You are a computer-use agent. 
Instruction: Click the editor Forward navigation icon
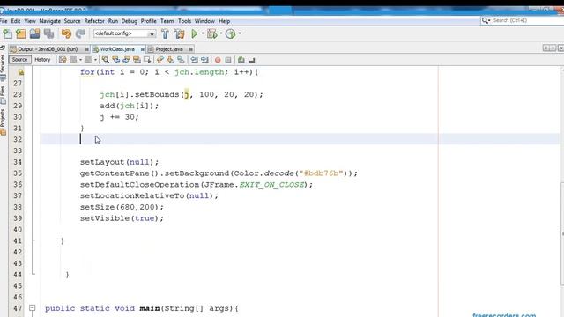(x=88, y=60)
